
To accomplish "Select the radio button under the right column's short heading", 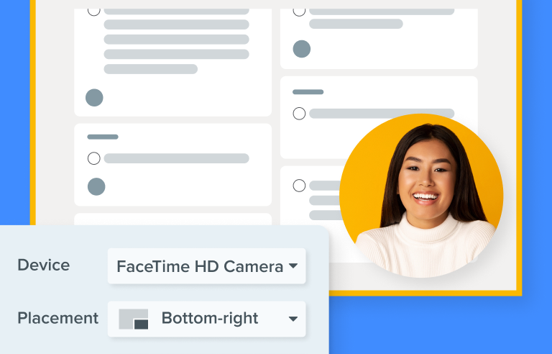I will (299, 114).
